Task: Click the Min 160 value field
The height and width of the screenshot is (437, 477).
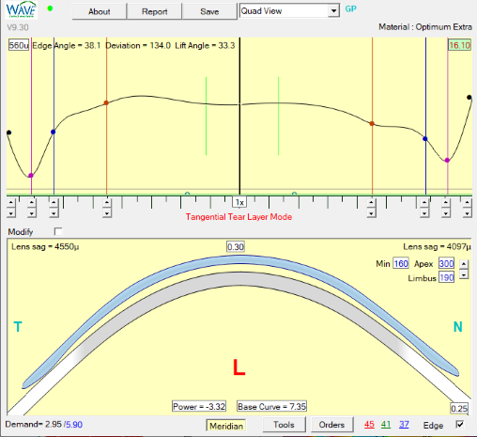Action: coord(401,263)
